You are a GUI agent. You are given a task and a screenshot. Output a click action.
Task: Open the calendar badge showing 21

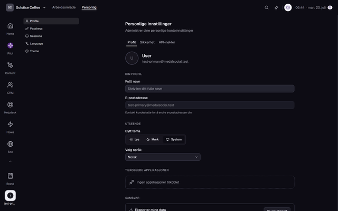click(330, 7)
